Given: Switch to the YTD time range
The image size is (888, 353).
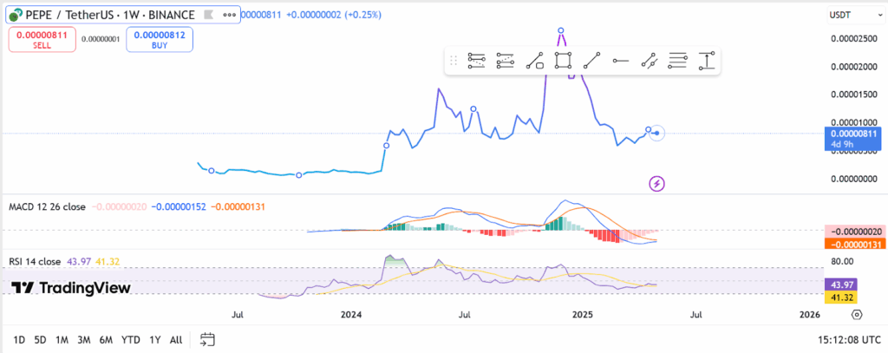Looking at the screenshot, I should 131,340.
